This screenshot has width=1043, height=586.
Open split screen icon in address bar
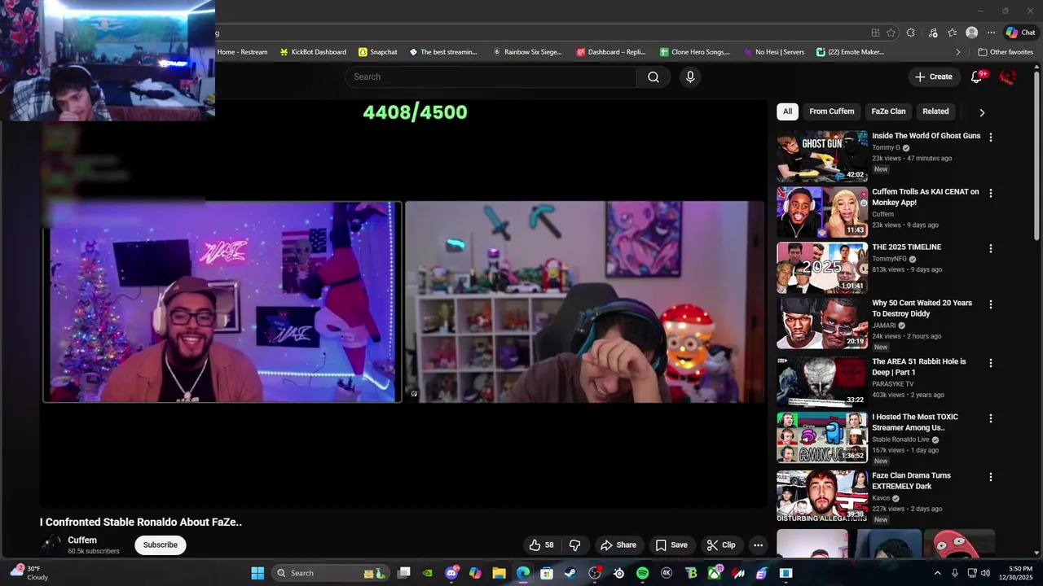click(875, 33)
